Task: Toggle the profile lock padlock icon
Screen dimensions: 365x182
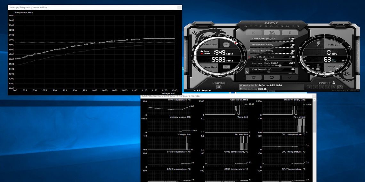Action: 334,83
